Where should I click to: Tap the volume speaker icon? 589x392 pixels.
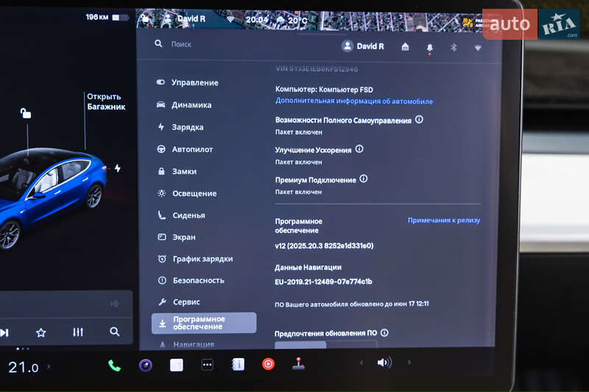[384, 363]
